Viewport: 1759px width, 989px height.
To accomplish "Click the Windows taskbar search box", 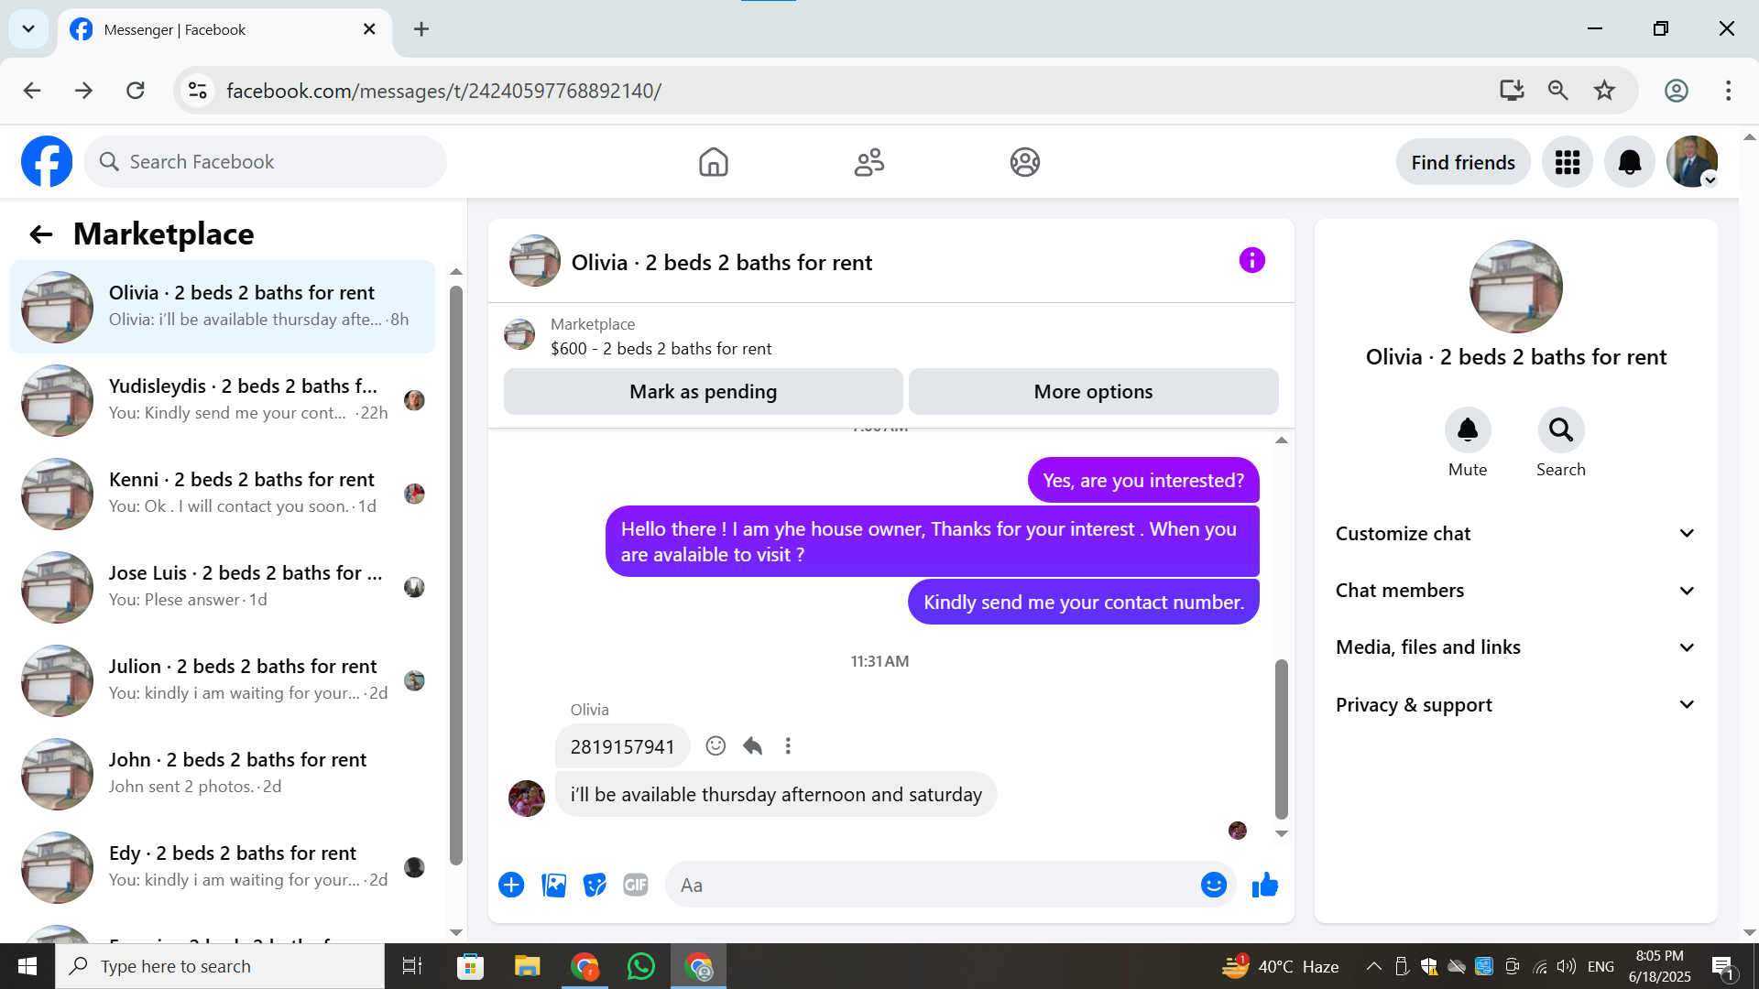I will pyautogui.click(x=220, y=966).
